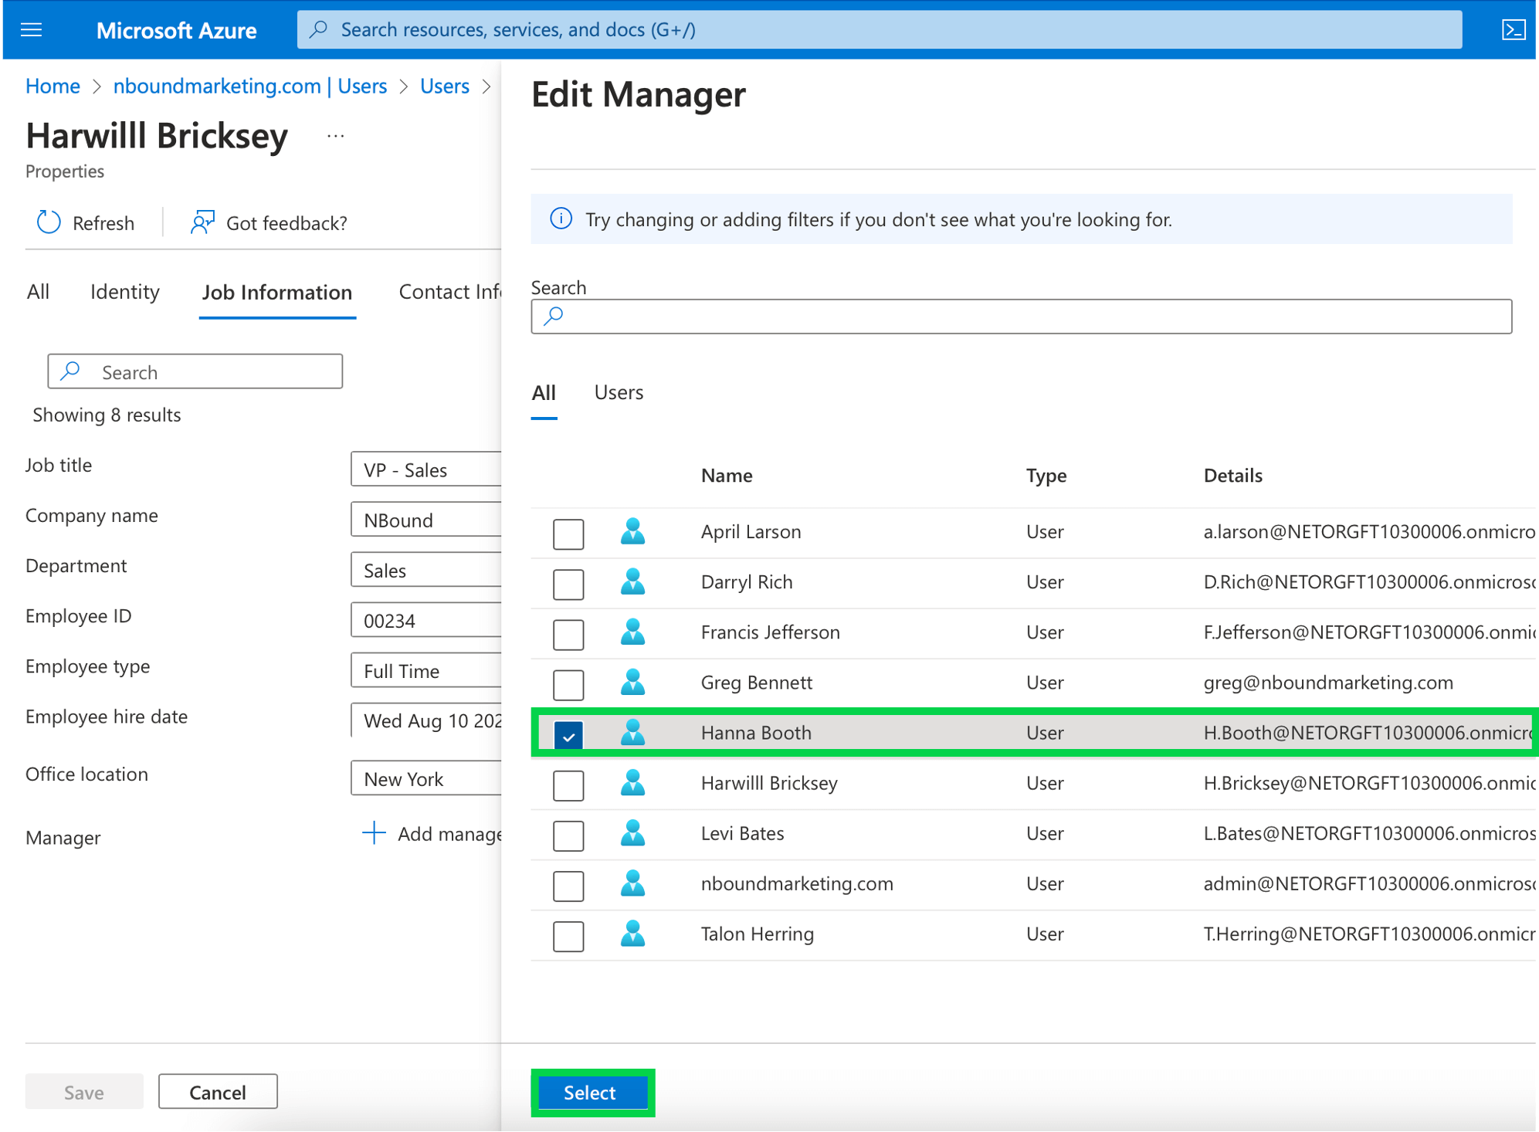Click the Cancel button
The width and height of the screenshot is (1539, 1132).
coord(217,1091)
